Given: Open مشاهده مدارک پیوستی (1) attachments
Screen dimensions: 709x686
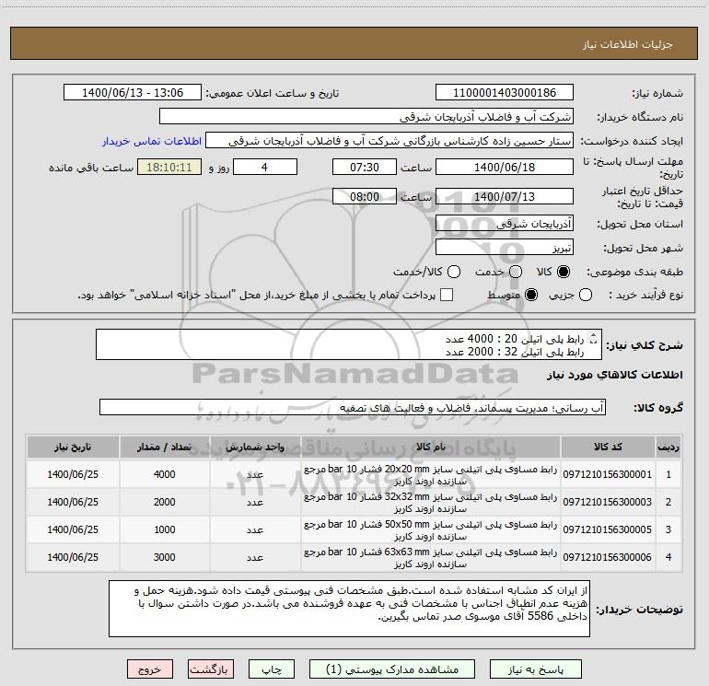Looking at the screenshot, I should tap(392, 669).
